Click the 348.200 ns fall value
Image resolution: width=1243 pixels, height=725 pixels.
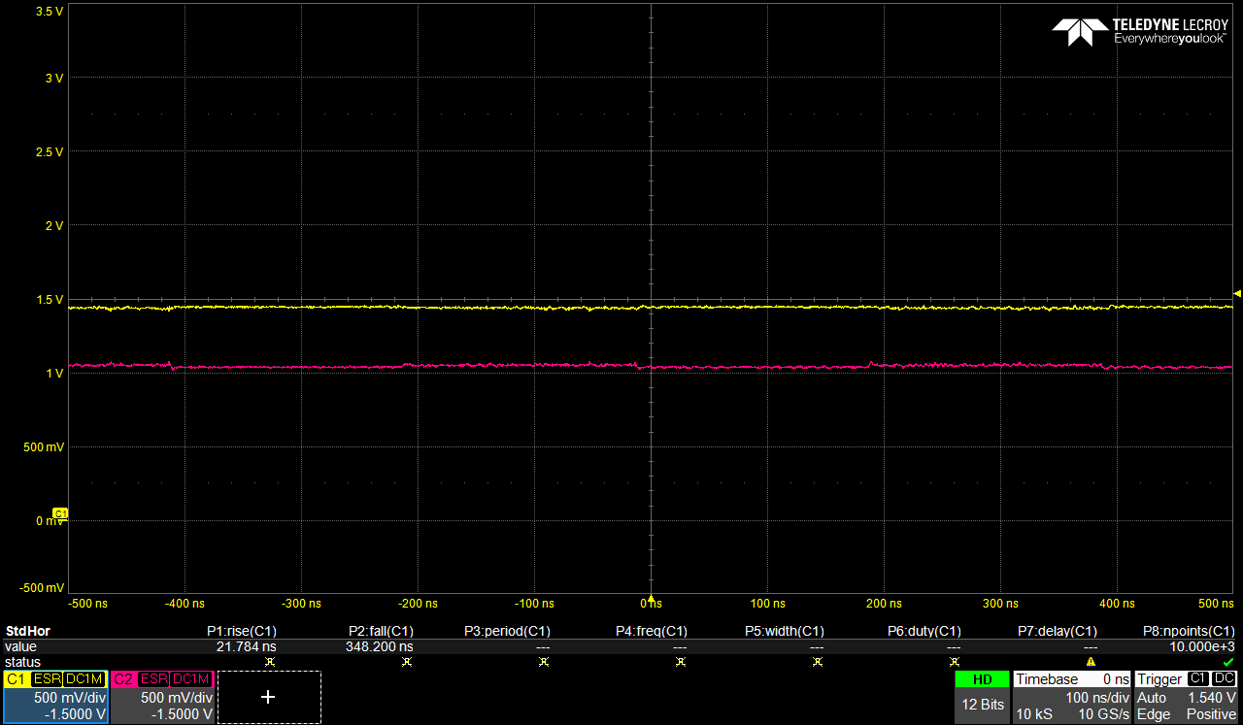click(380, 645)
